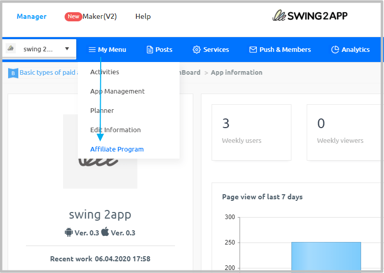Choose App Management in the dropdown
The height and width of the screenshot is (273, 384).
click(x=117, y=92)
